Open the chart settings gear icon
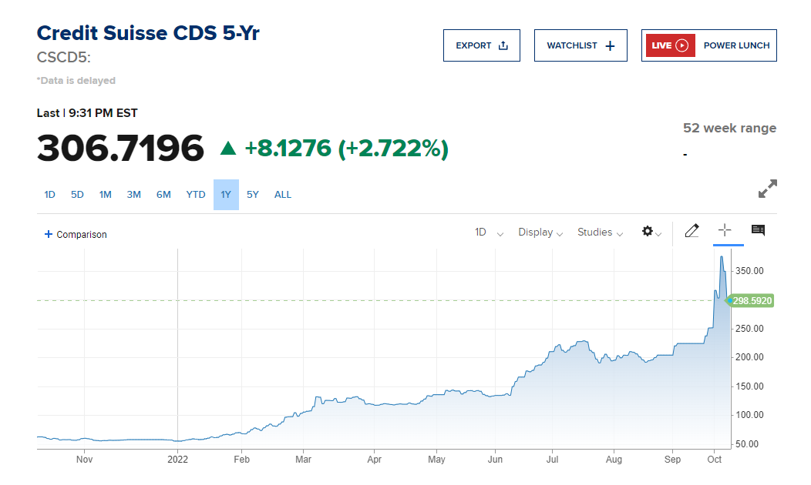The width and height of the screenshot is (811, 485). click(x=648, y=232)
